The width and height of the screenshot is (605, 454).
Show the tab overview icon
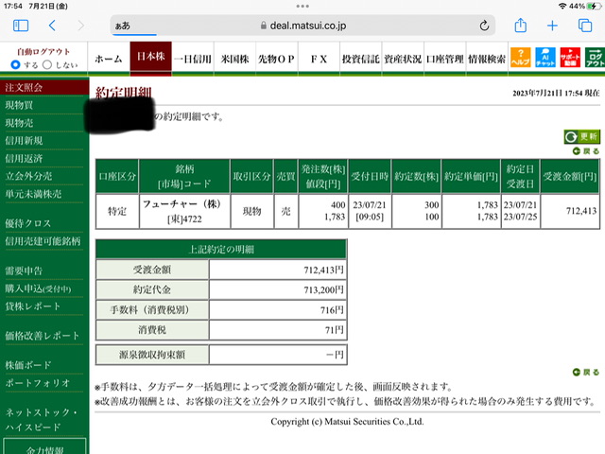pyautogui.click(x=585, y=26)
